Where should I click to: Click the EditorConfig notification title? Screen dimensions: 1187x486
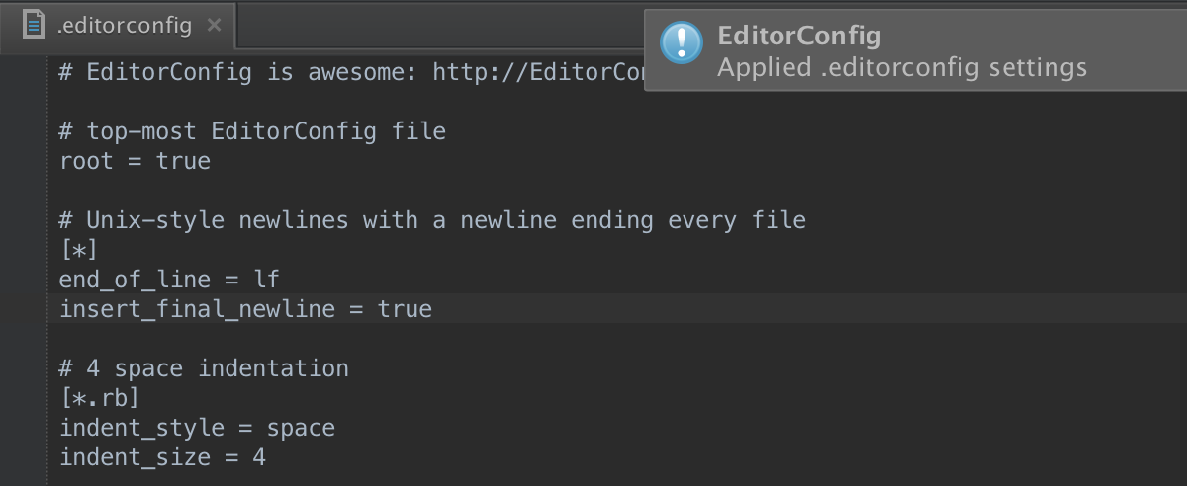(798, 37)
